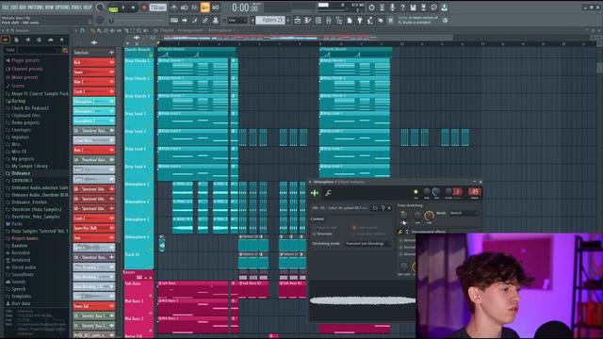Click the channel pan knob
The width and height of the screenshot is (603, 339).
tap(426, 191)
